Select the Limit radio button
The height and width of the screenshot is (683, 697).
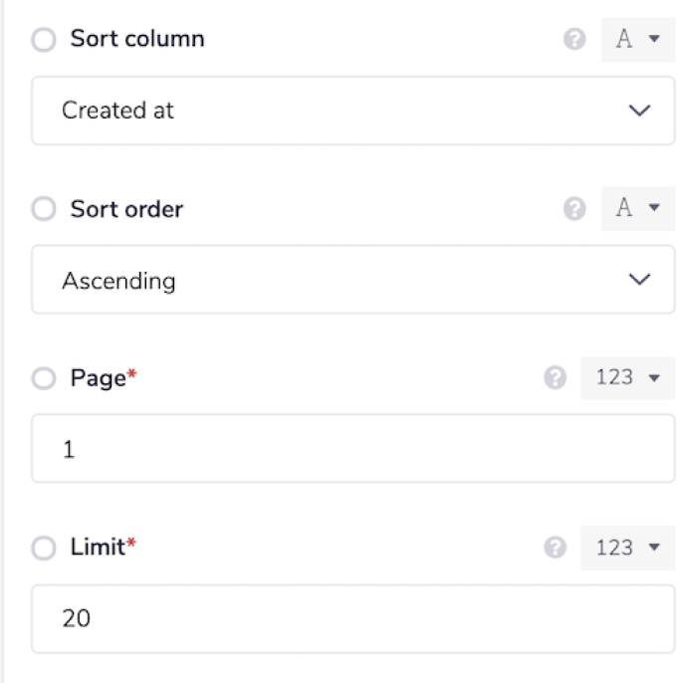(x=44, y=548)
